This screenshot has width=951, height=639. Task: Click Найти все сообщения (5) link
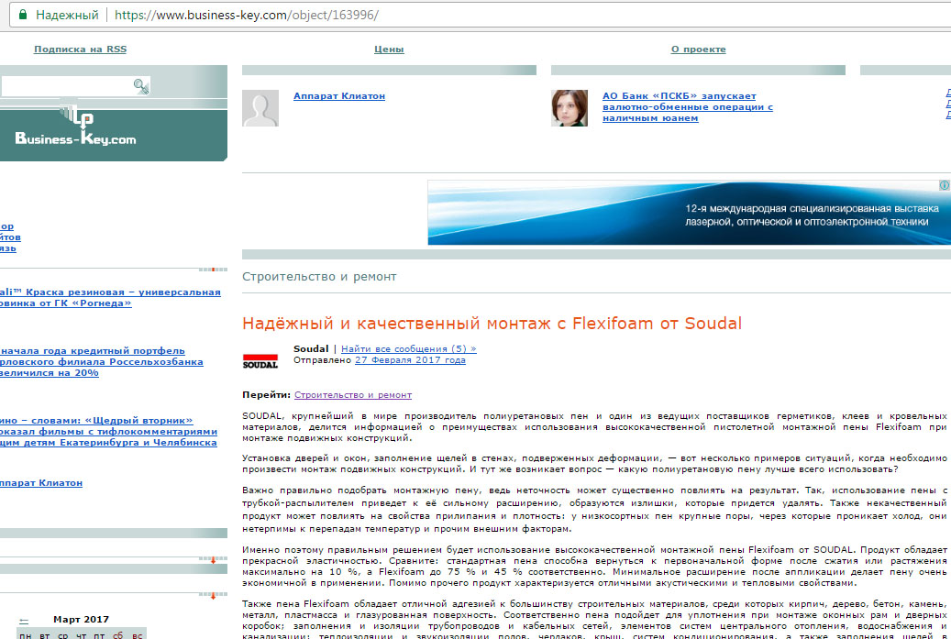(x=409, y=348)
